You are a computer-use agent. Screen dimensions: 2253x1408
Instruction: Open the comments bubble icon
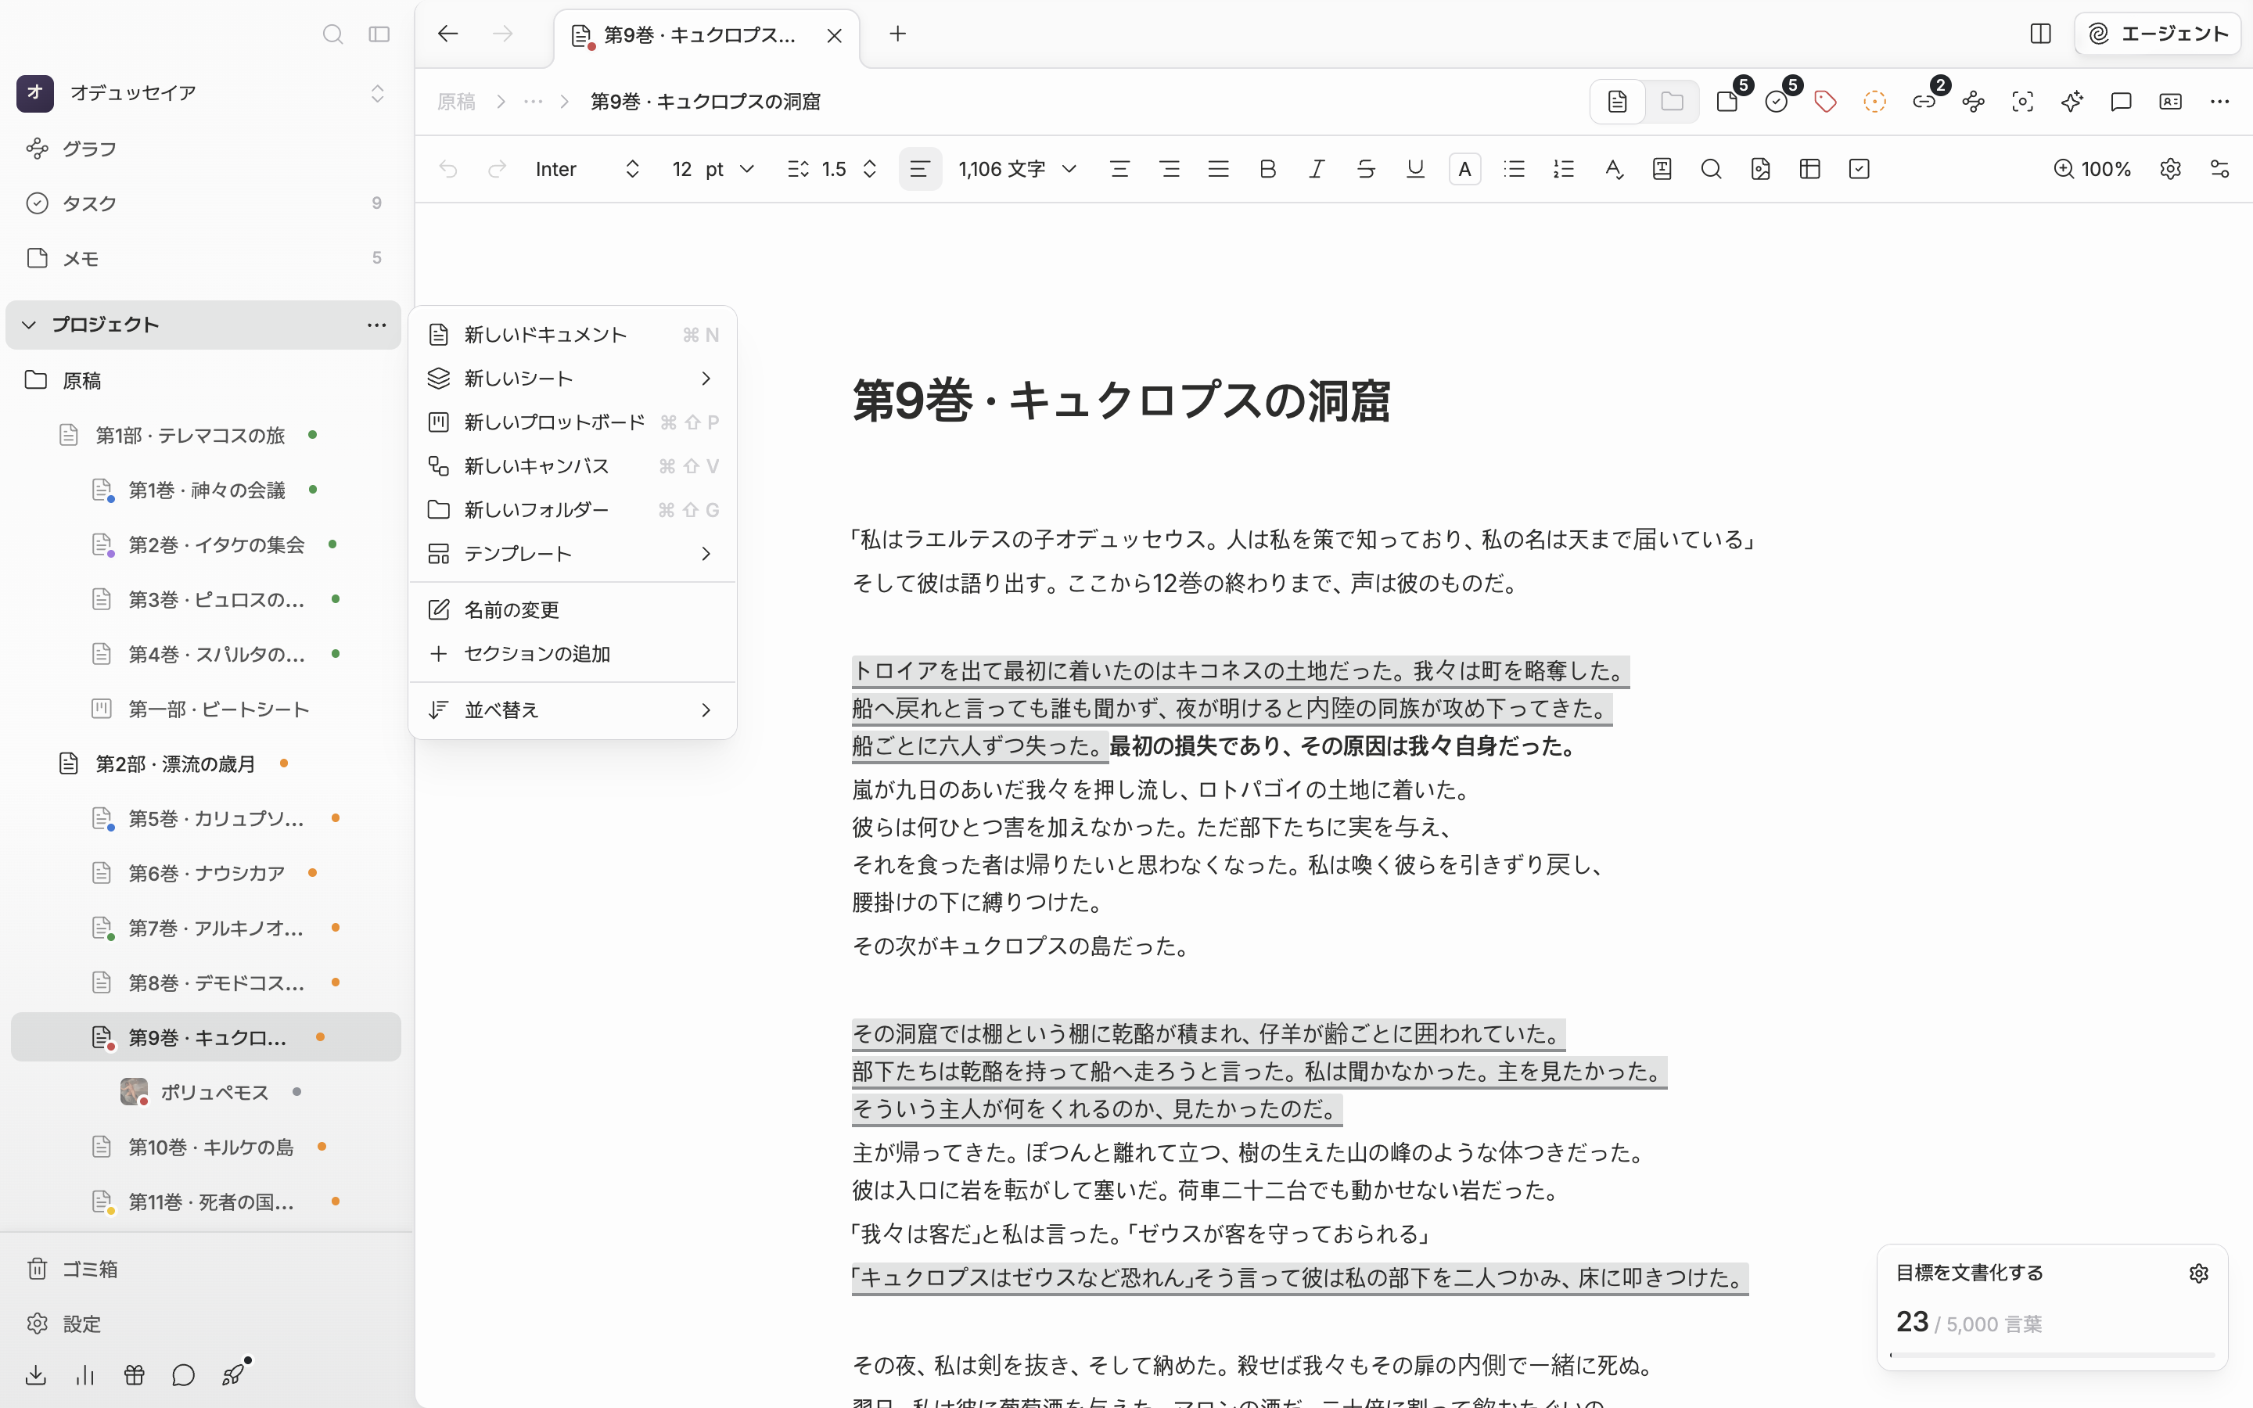[x=2121, y=102]
